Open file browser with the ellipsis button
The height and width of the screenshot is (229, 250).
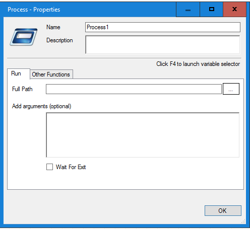click(x=231, y=89)
